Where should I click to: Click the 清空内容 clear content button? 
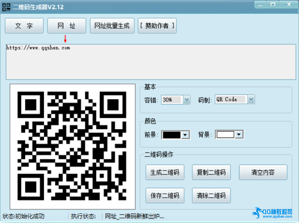tap(263, 172)
